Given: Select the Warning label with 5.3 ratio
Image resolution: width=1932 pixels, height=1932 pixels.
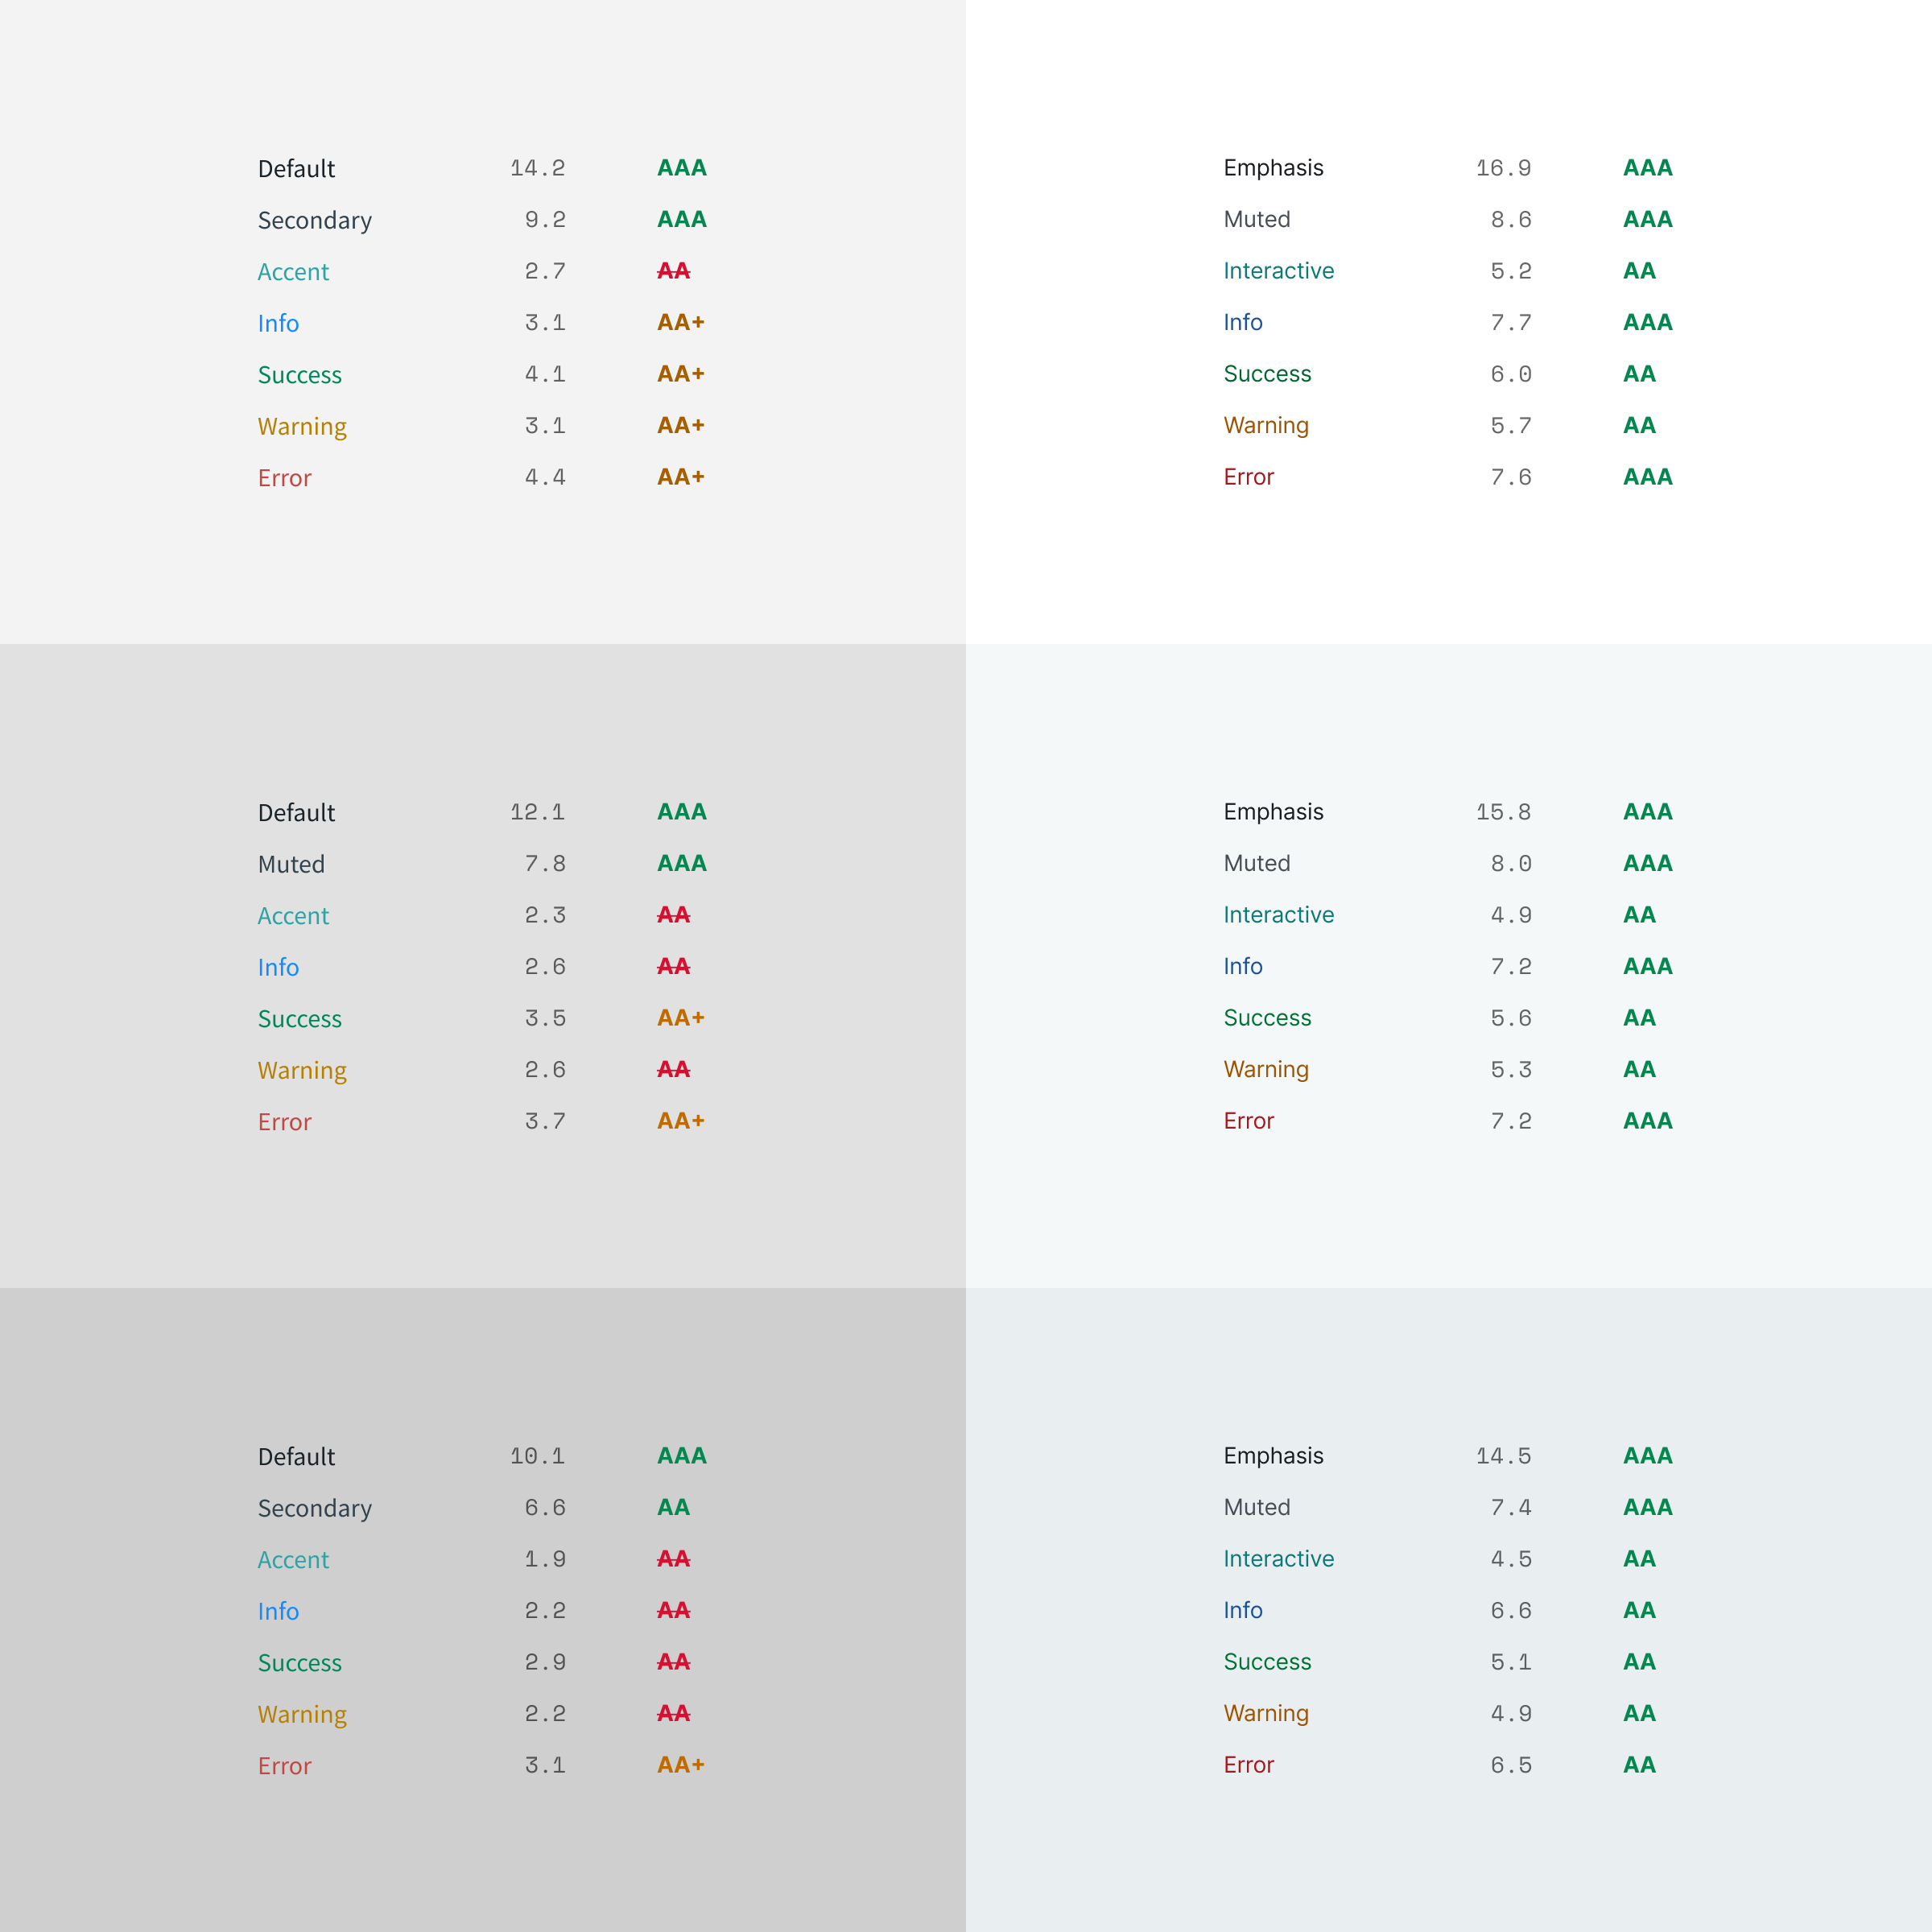Looking at the screenshot, I should (x=1265, y=1069).
